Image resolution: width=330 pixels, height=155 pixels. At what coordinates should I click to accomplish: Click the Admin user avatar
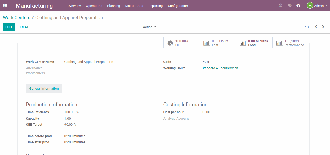coord(310,5)
